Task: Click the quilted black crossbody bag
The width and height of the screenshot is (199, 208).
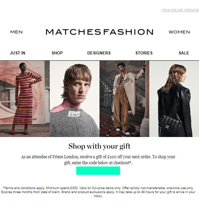Action: [169, 123]
